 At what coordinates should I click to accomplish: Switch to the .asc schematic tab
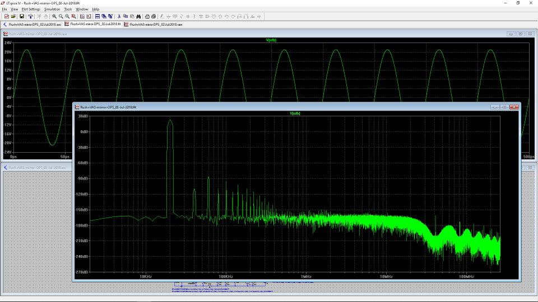32,24
